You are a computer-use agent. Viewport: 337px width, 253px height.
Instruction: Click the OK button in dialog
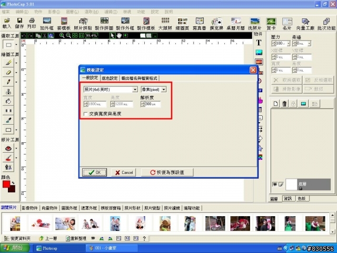click(x=94, y=172)
